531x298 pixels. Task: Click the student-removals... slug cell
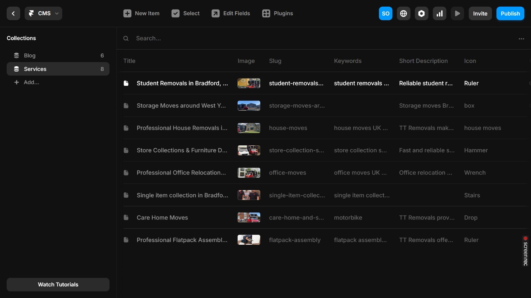(296, 83)
